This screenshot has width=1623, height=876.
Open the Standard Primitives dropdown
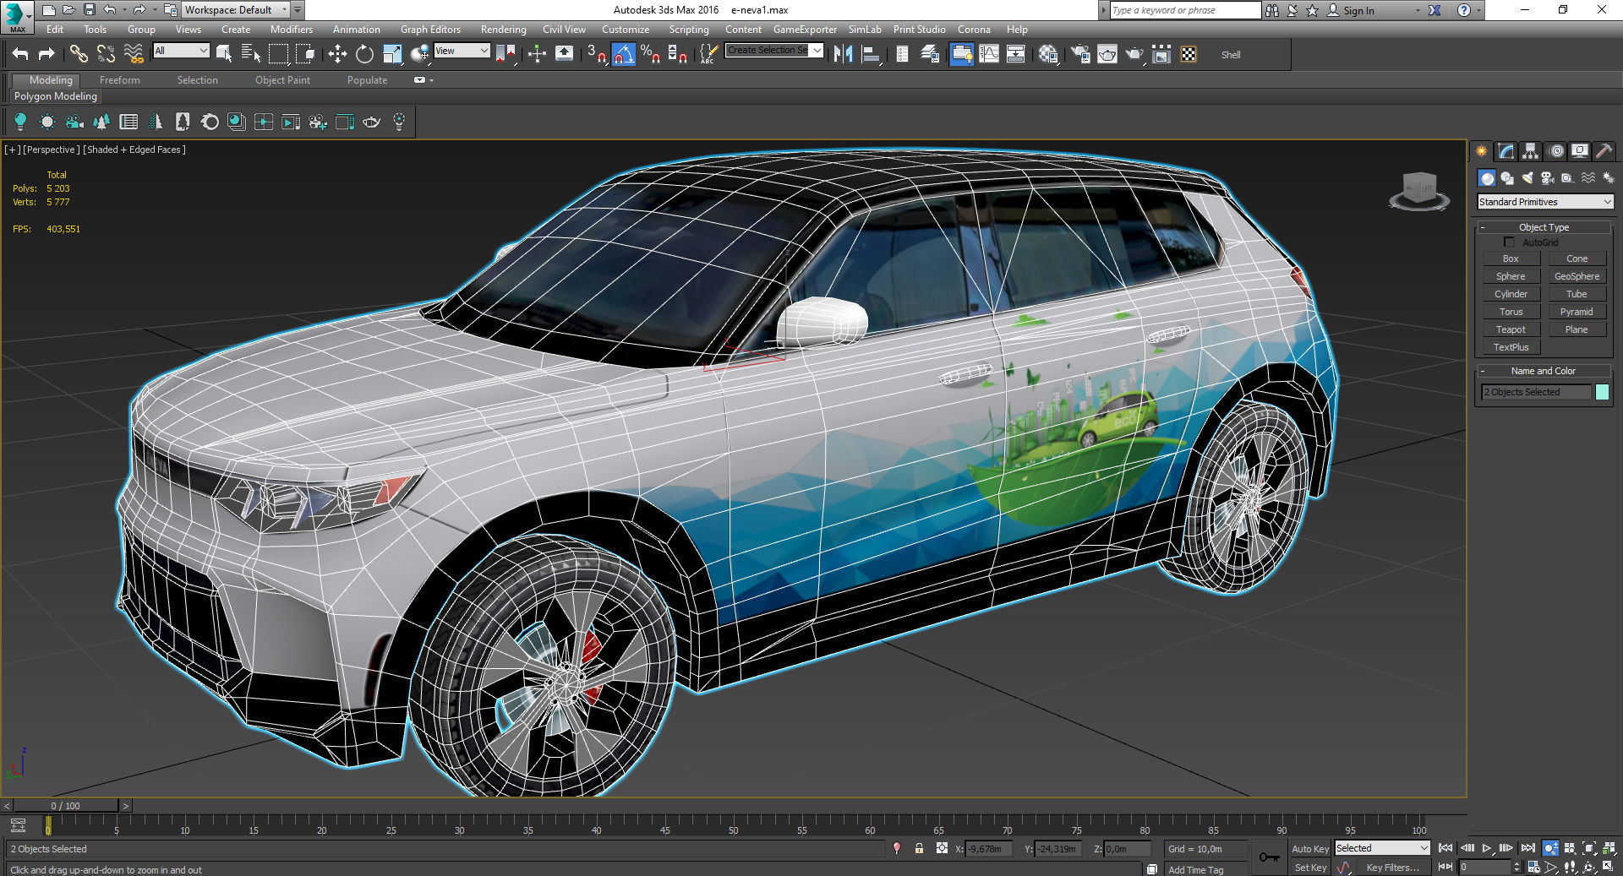click(1545, 202)
